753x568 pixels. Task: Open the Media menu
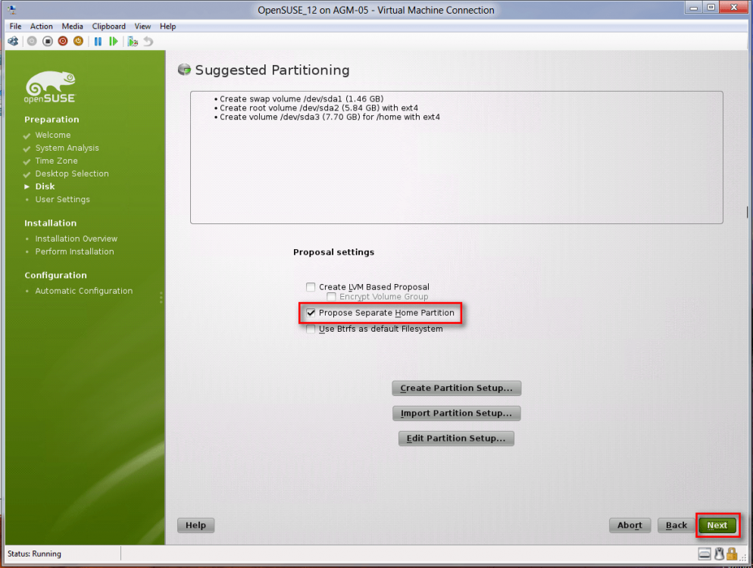click(73, 27)
